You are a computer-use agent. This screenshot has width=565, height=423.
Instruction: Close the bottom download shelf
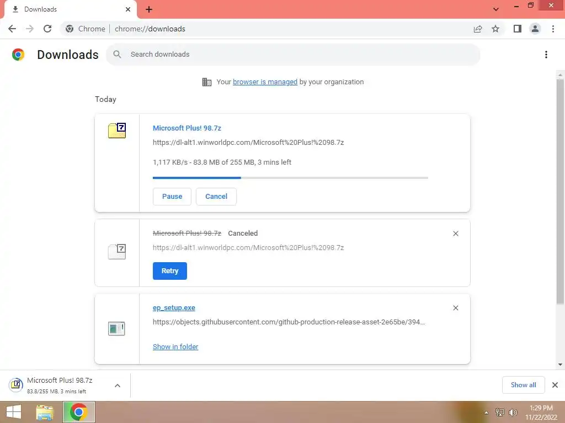pos(555,385)
